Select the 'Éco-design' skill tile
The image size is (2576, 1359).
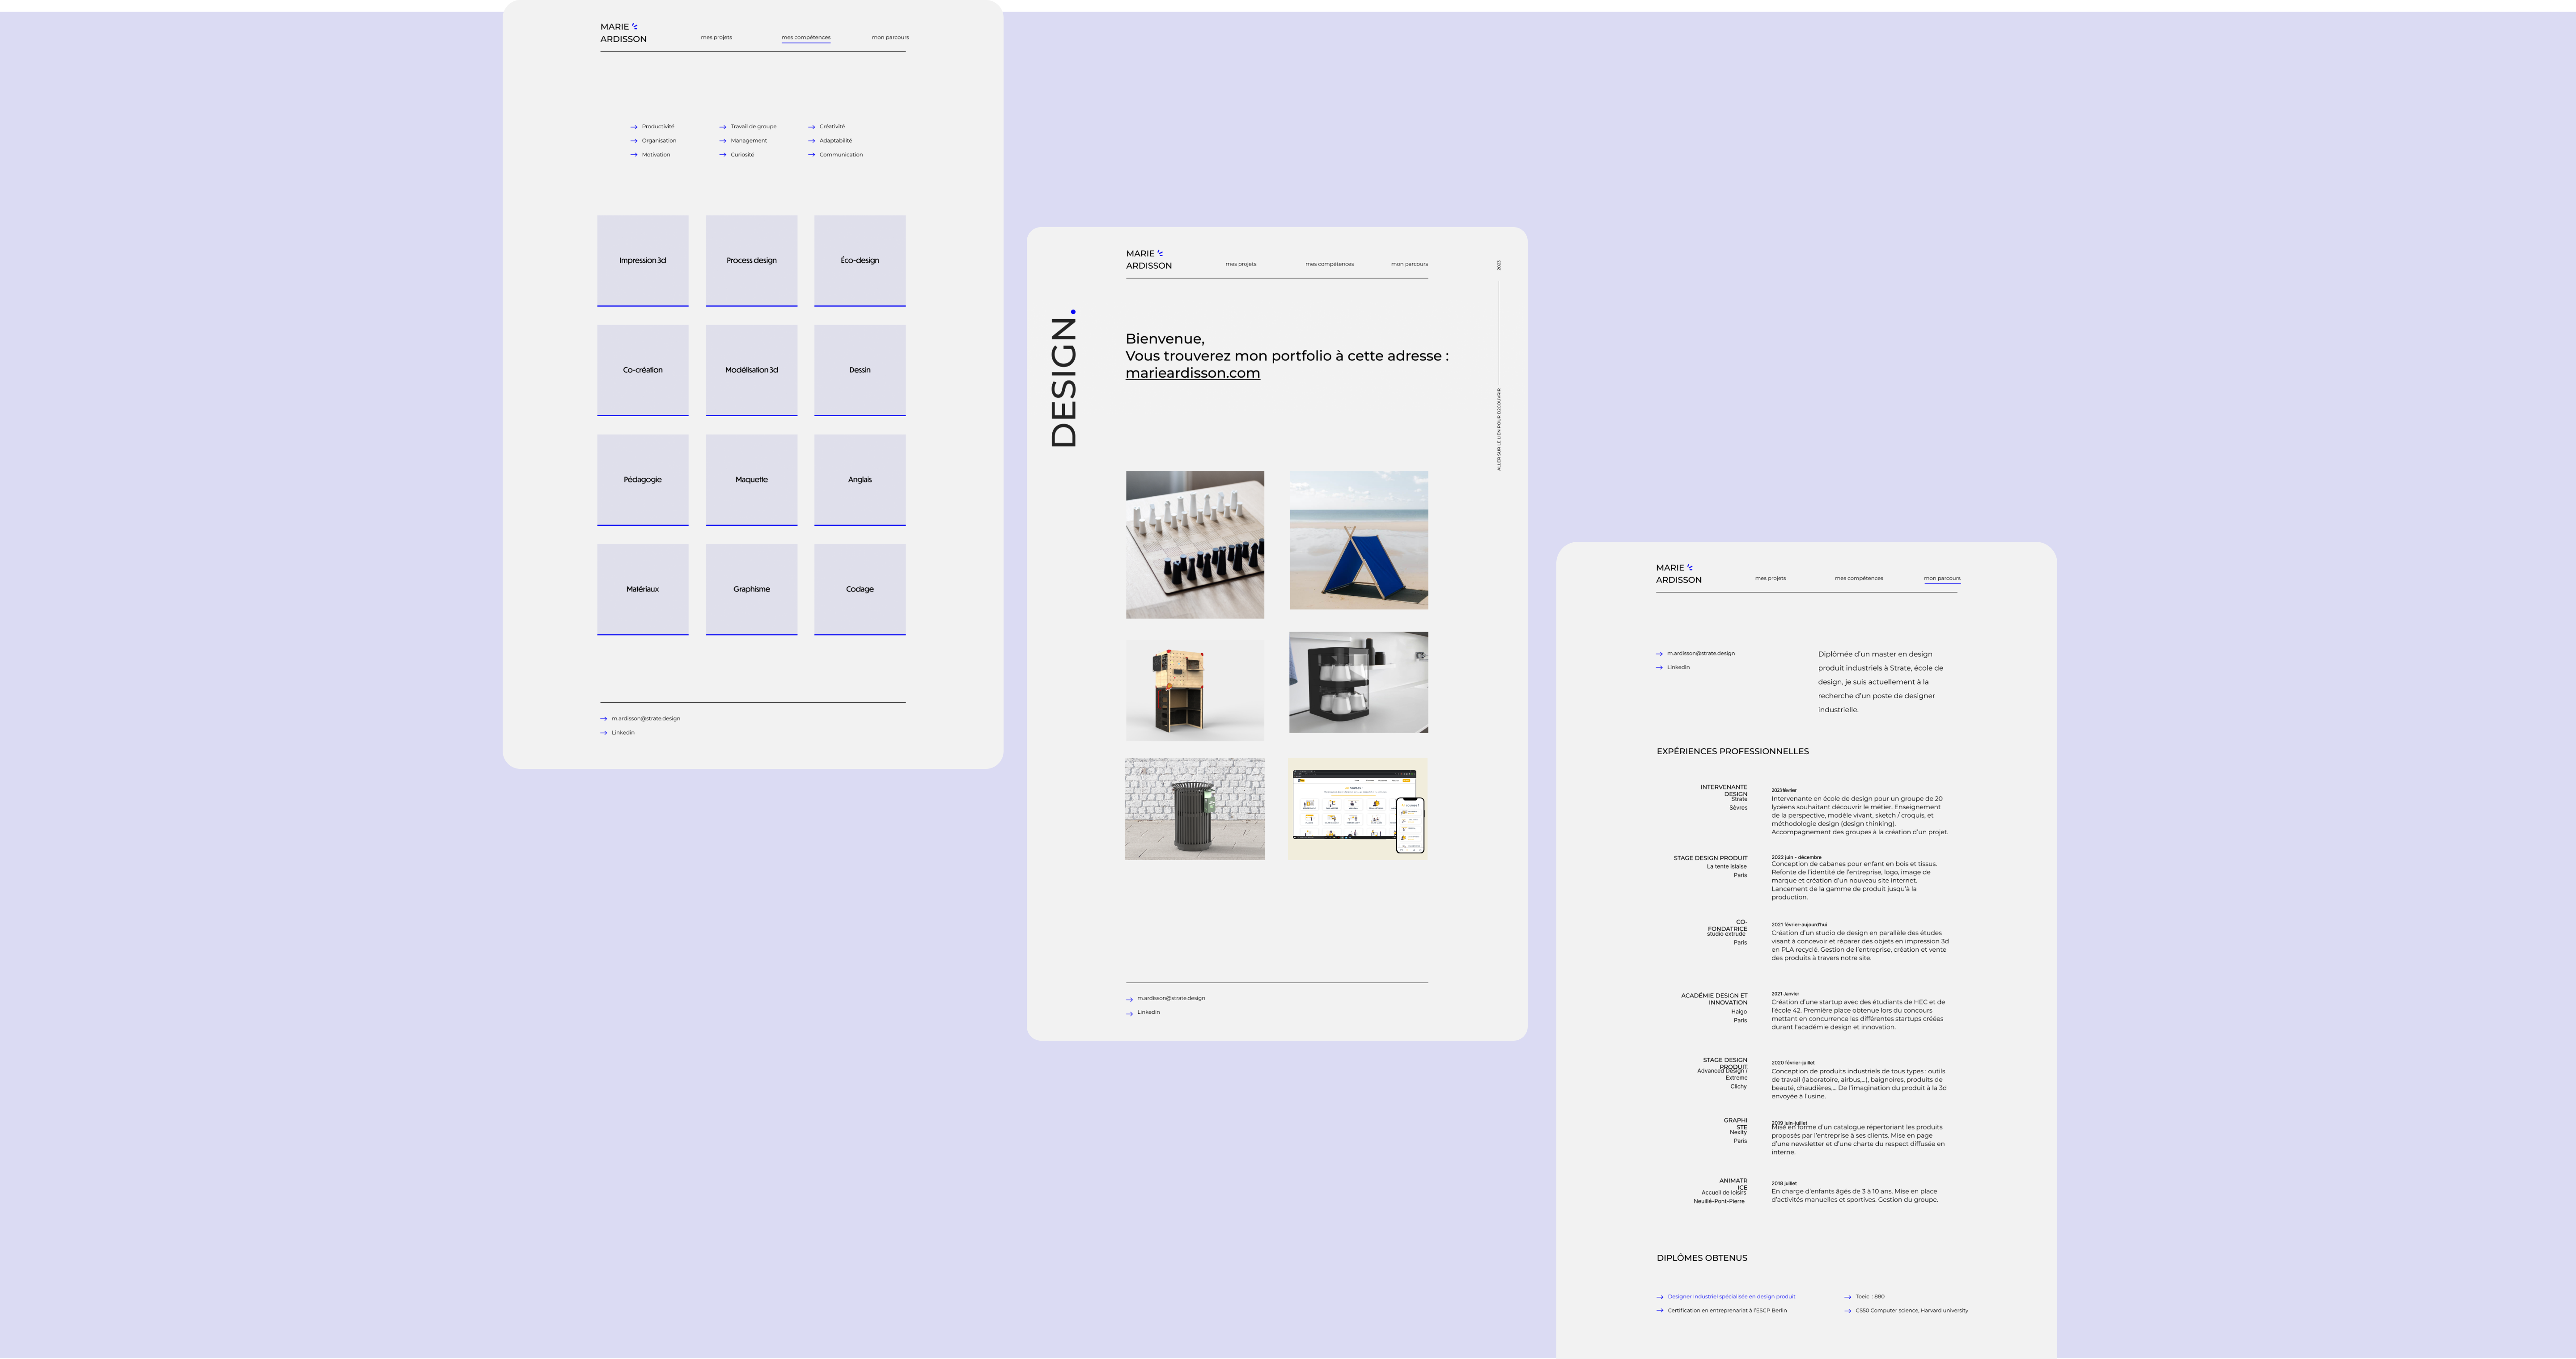(860, 261)
